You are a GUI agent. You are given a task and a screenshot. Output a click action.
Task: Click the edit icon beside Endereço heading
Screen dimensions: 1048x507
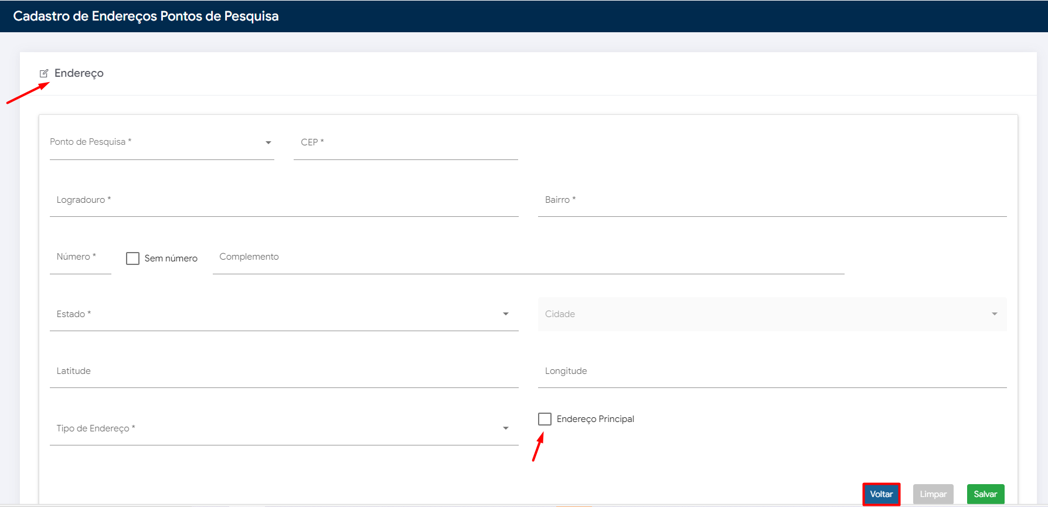click(44, 73)
